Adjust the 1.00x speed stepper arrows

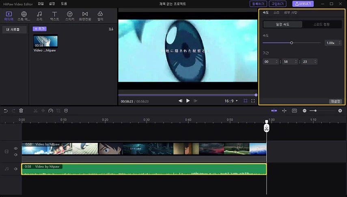click(340, 43)
